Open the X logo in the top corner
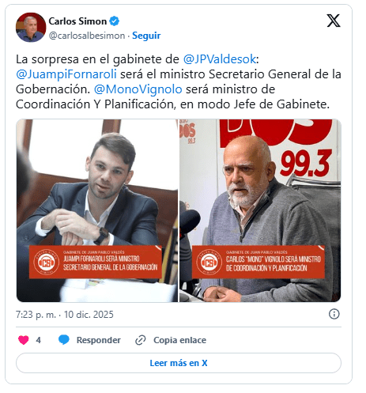This screenshot has width=366, height=393. click(334, 21)
